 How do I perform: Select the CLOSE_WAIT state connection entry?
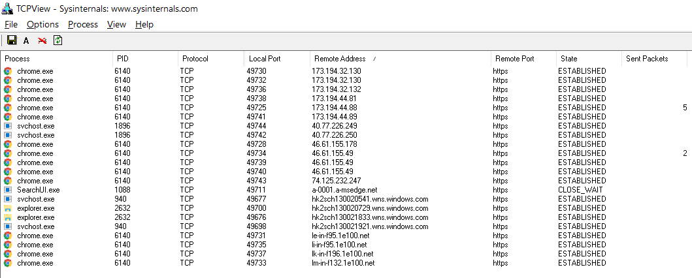coord(580,190)
